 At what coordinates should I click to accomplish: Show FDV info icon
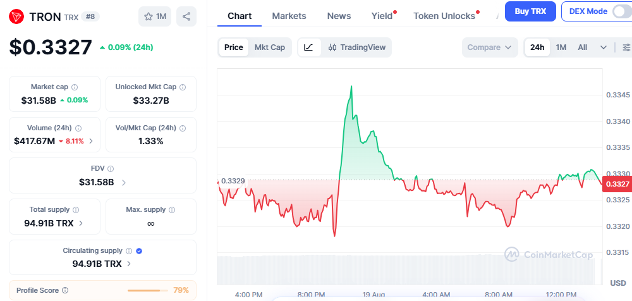(x=111, y=169)
